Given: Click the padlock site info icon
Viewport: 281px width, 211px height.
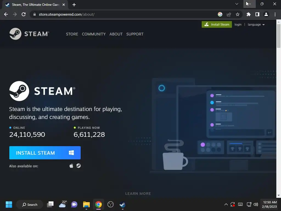Looking at the screenshot, I should pyautogui.click(x=34, y=14).
